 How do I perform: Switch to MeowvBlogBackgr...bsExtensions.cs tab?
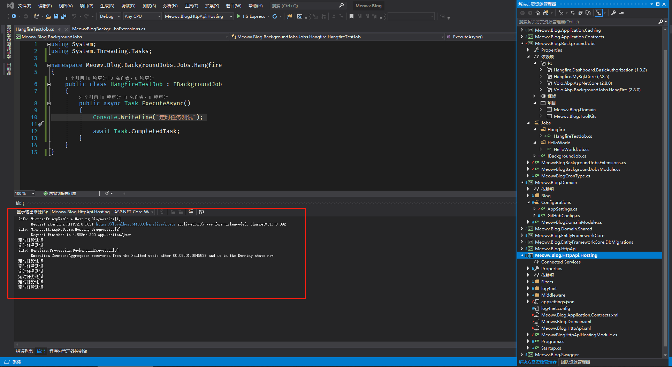click(108, 29)
